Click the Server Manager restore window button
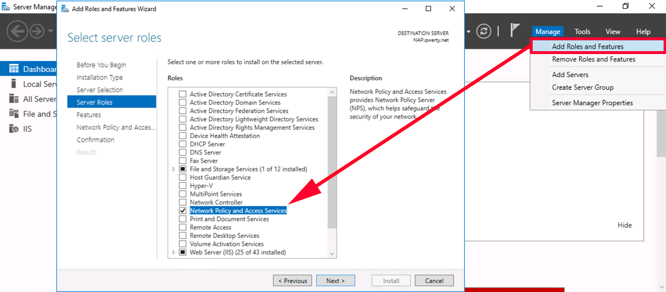 click(x=626, y=6)
